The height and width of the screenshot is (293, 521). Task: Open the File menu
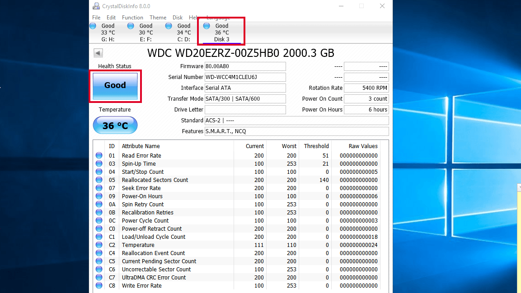click(96, 17)
